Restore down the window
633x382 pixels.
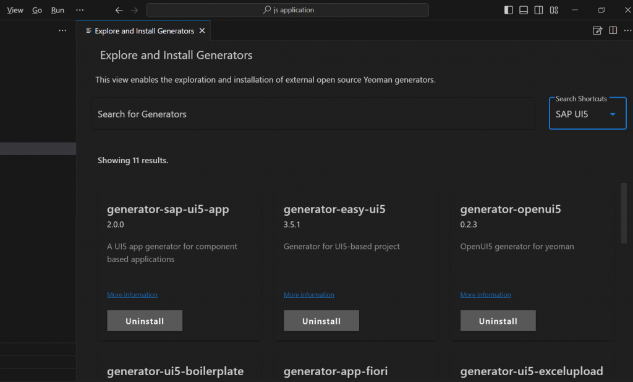[x=601, y=10]
